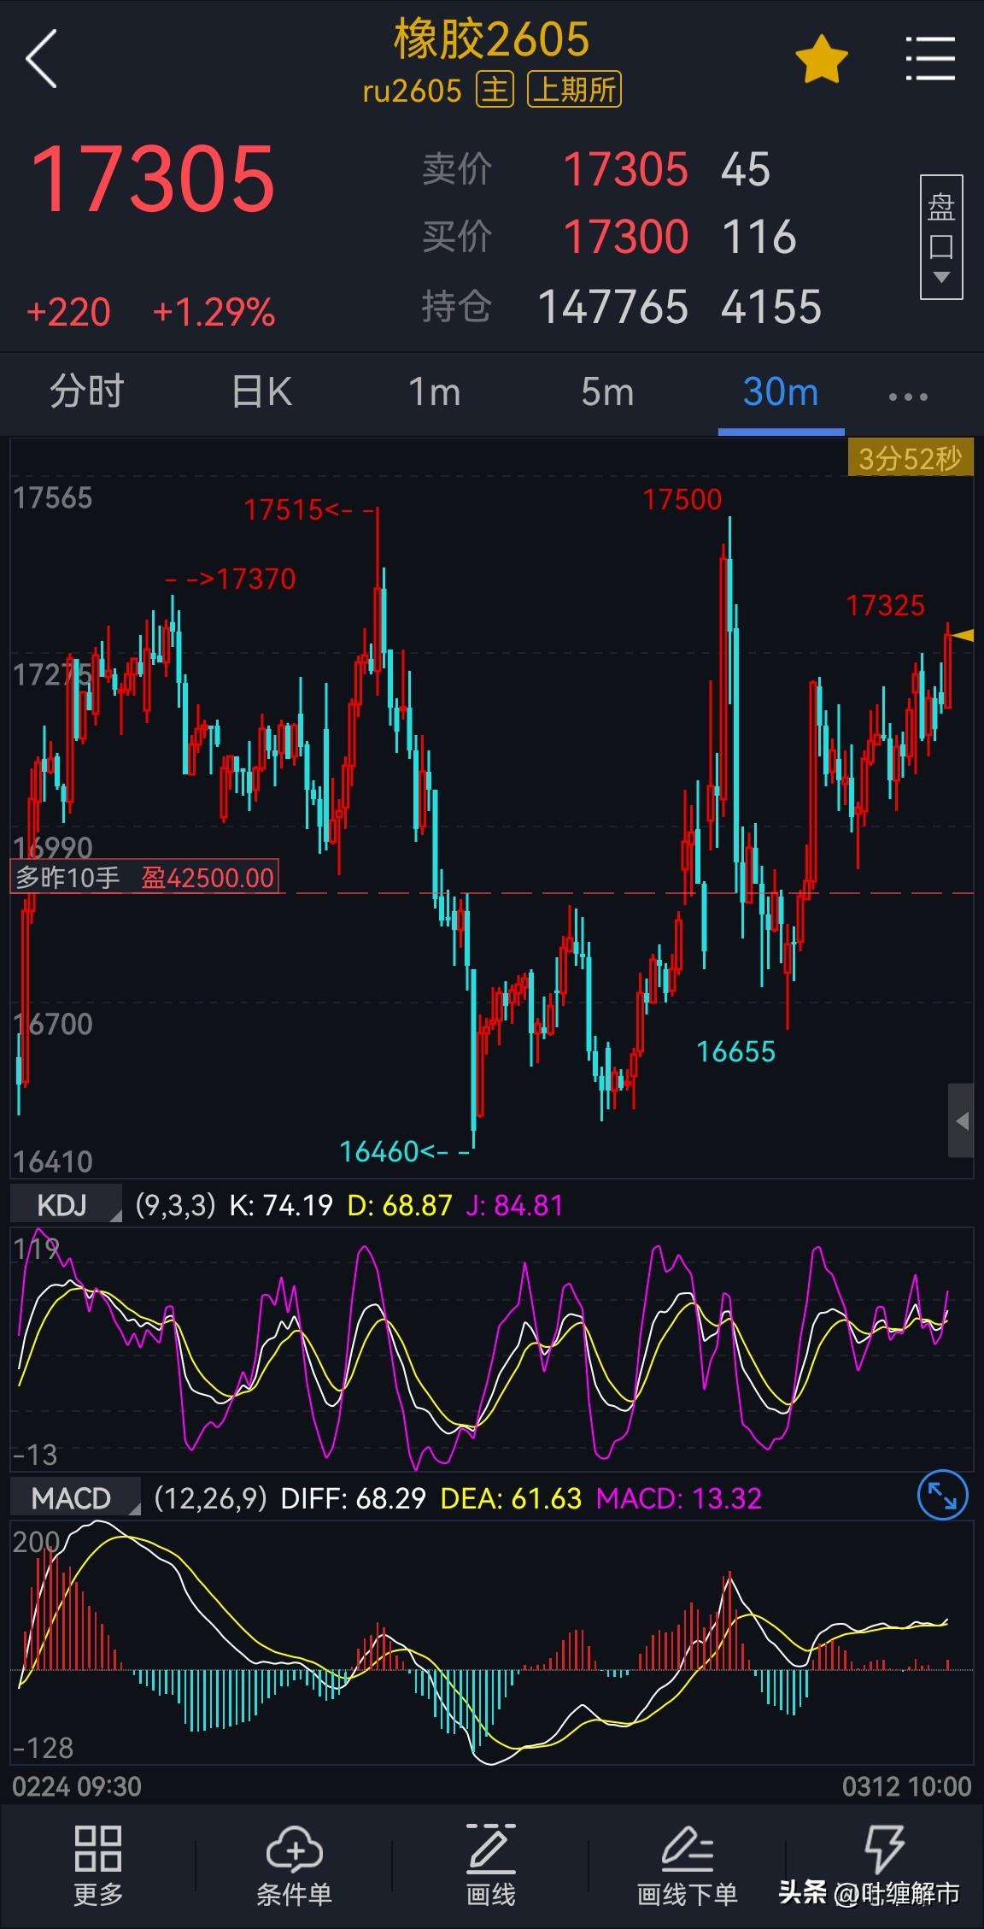The width and height of the screenshot is (984, 1929).
Task: Click the 盈42500.00 profit label
Action: [x=208, y=878]
